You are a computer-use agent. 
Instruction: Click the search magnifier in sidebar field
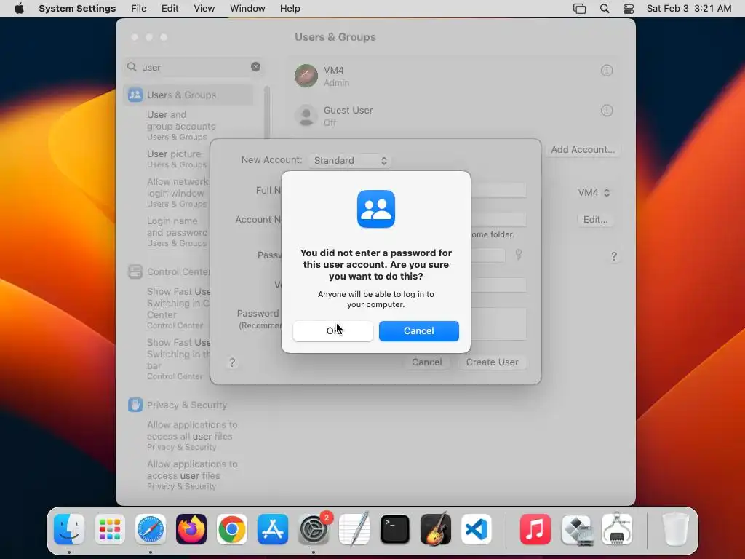(x=132, y=67)
